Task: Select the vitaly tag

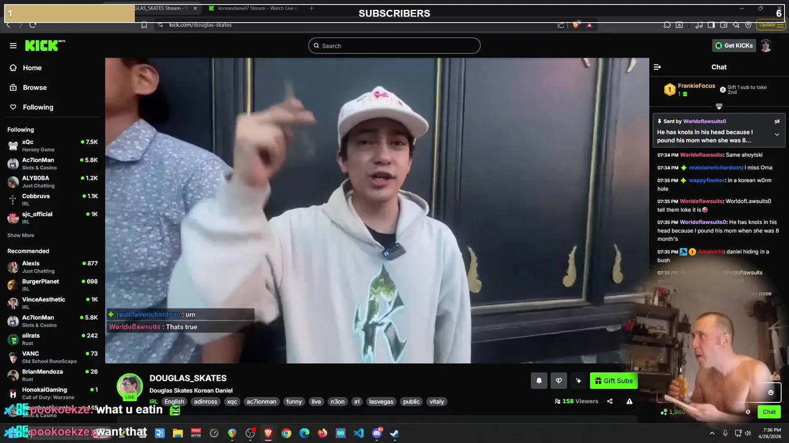Action: [436, 402]
